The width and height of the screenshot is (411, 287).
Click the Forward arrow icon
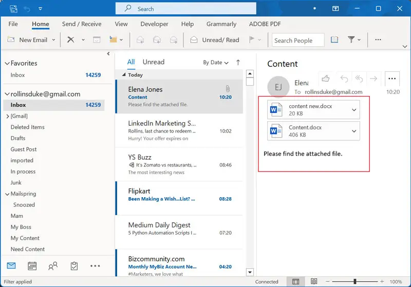(x=373, y=79)
